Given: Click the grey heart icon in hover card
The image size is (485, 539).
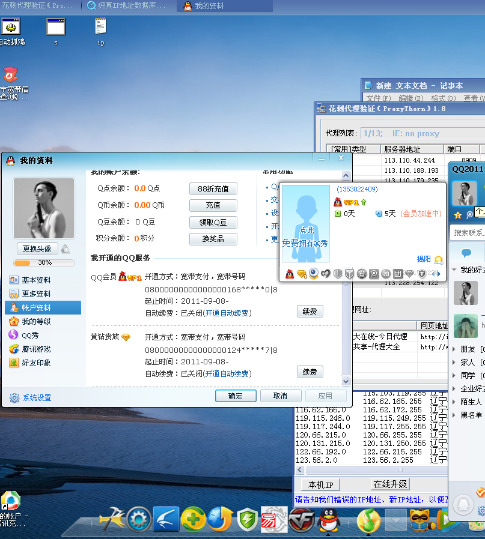Looking at the screenshot, I should click(x=326, y=274).
